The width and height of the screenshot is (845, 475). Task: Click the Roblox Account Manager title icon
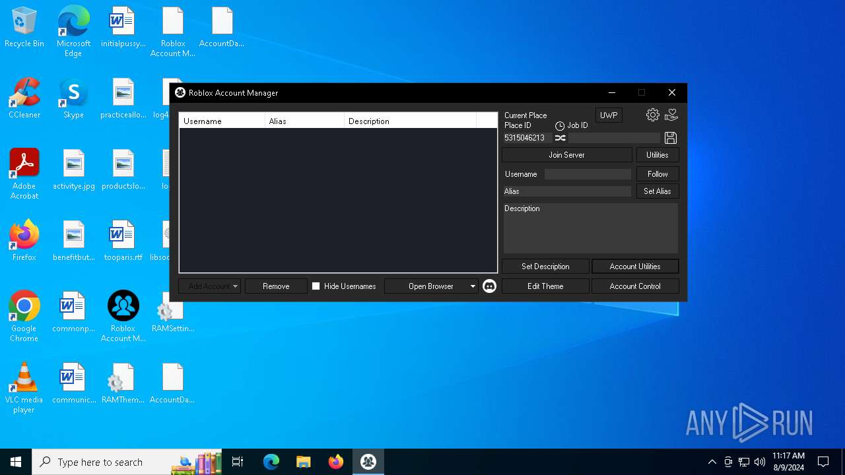tap(180, 93)
